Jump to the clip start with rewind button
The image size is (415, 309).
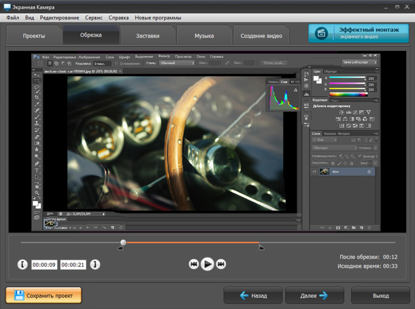coord(194,264)
